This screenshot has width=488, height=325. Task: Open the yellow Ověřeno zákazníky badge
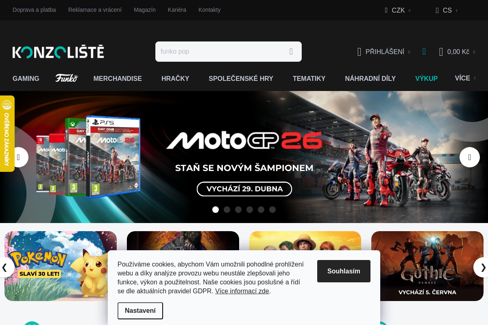[7, 134]
